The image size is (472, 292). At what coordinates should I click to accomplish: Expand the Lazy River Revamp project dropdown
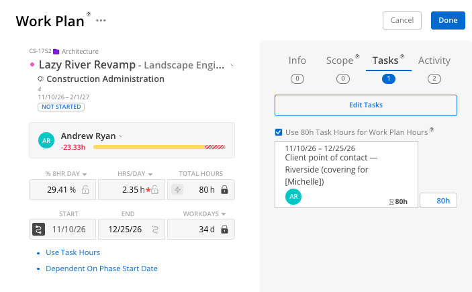[x=232, y=64]
